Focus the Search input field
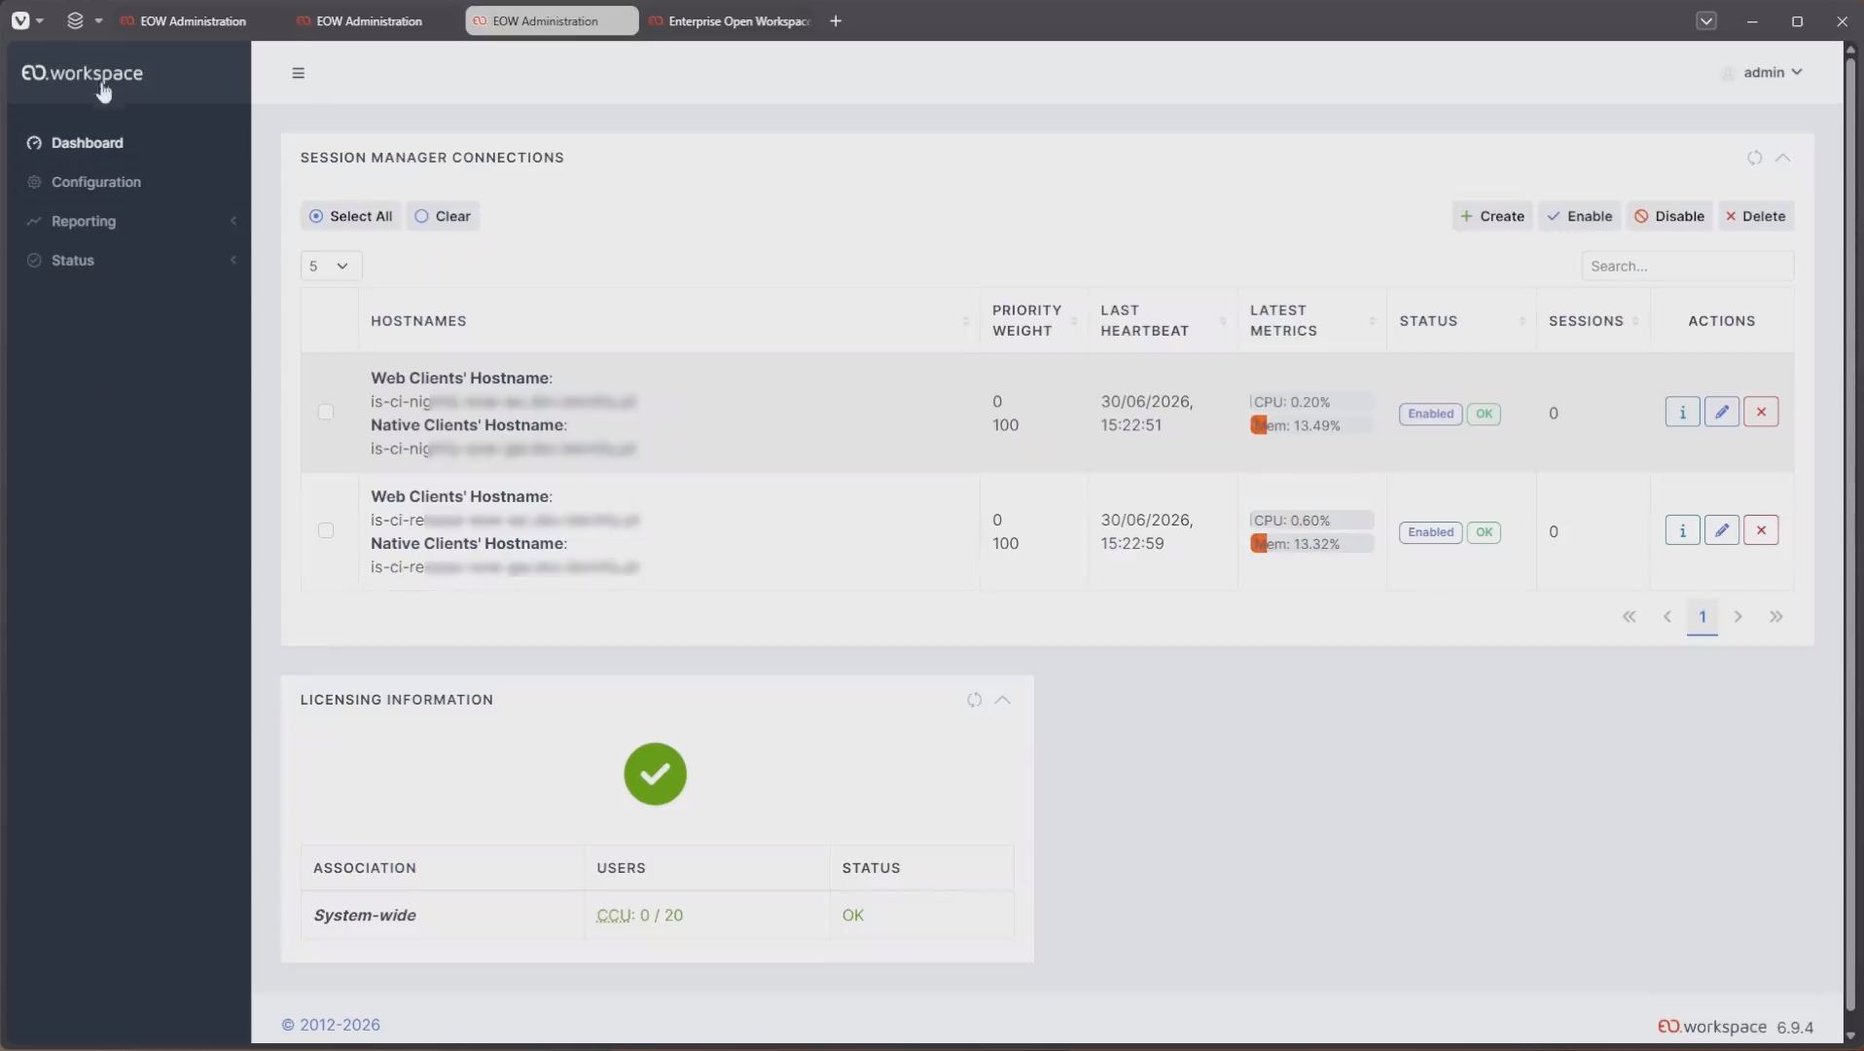Viewport: 1864px width, 1051px height. (x=1687, y=266)
